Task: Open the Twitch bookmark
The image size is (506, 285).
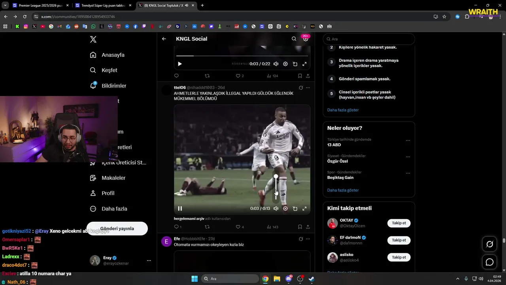Action: (144, 27)
